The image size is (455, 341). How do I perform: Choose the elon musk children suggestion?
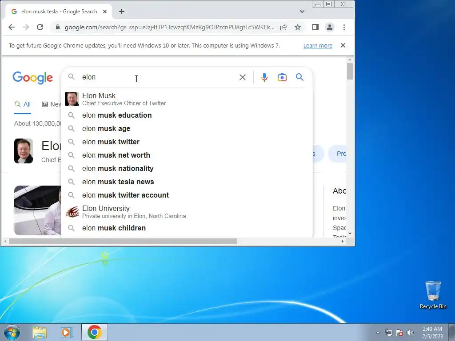pos(187,228)
